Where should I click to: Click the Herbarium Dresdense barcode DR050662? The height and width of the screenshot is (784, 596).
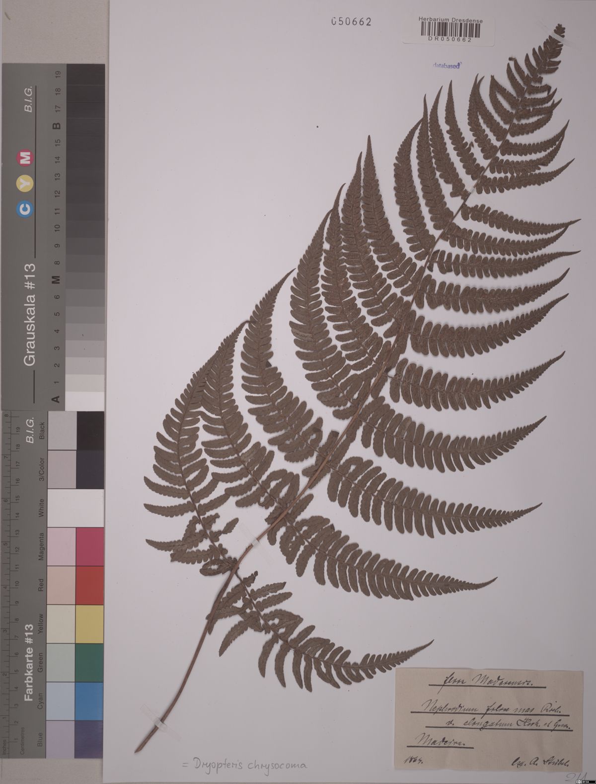tap(449, 31)
